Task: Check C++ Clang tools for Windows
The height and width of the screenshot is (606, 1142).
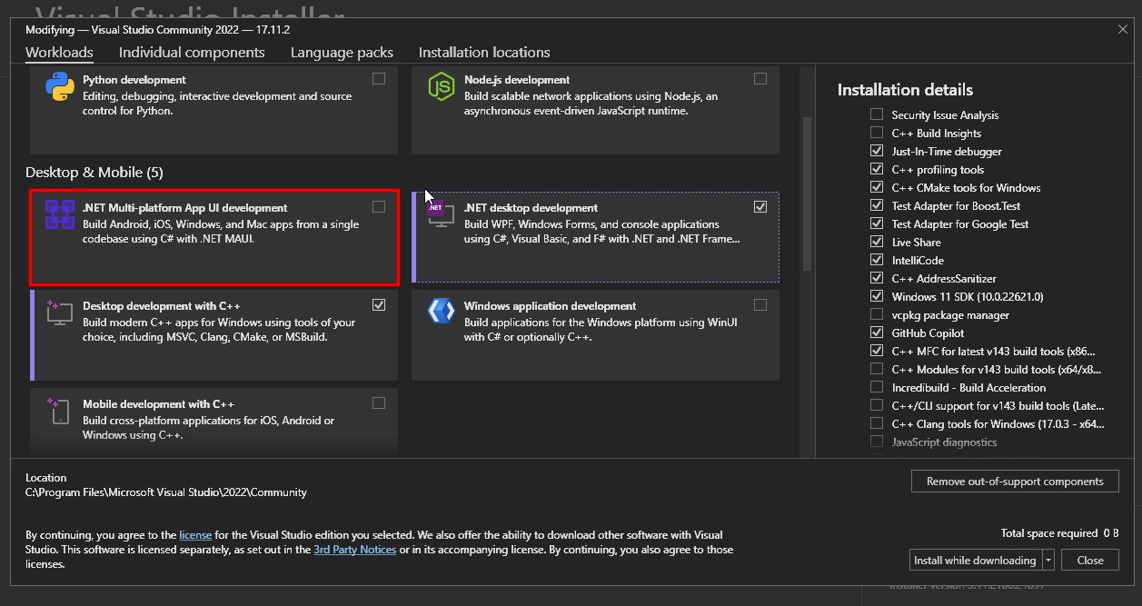Action: click(877, 423)
